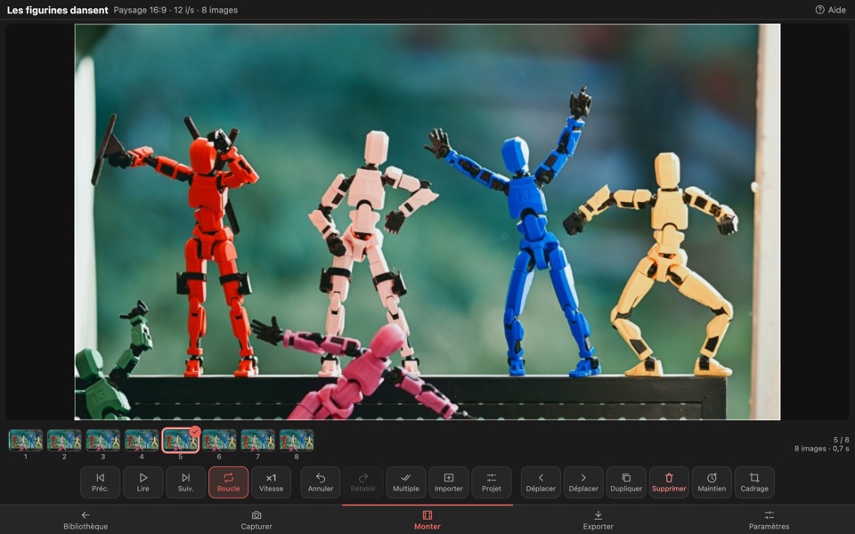Screen dimensions: 855x534
Task: Enable Multiple selection mode
Action: (406, 482)
